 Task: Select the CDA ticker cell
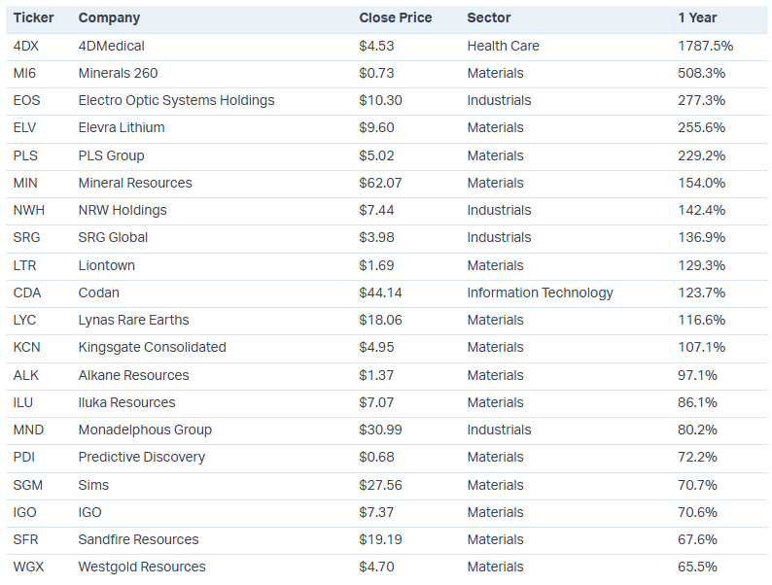pyautogui.click(x=27, y=292)
